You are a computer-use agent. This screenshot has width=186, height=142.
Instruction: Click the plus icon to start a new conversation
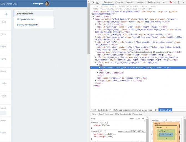6,14
